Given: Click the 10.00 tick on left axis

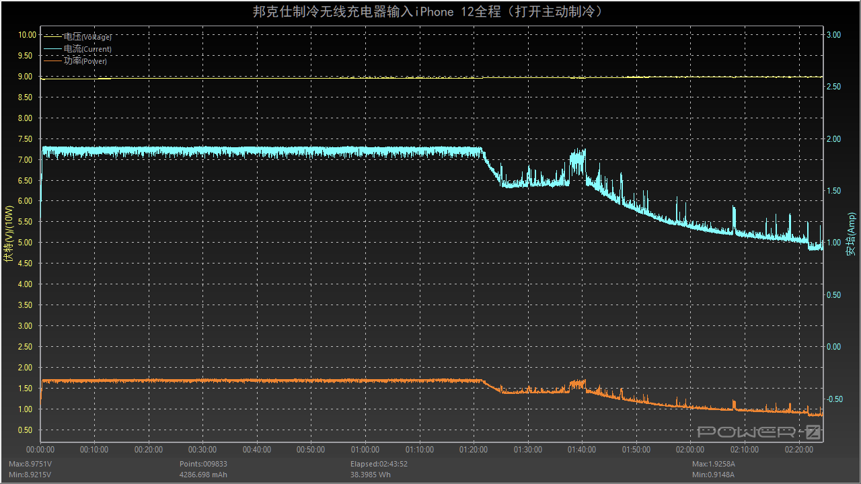Looking at the screenshot, I should [x=27, y=35].
